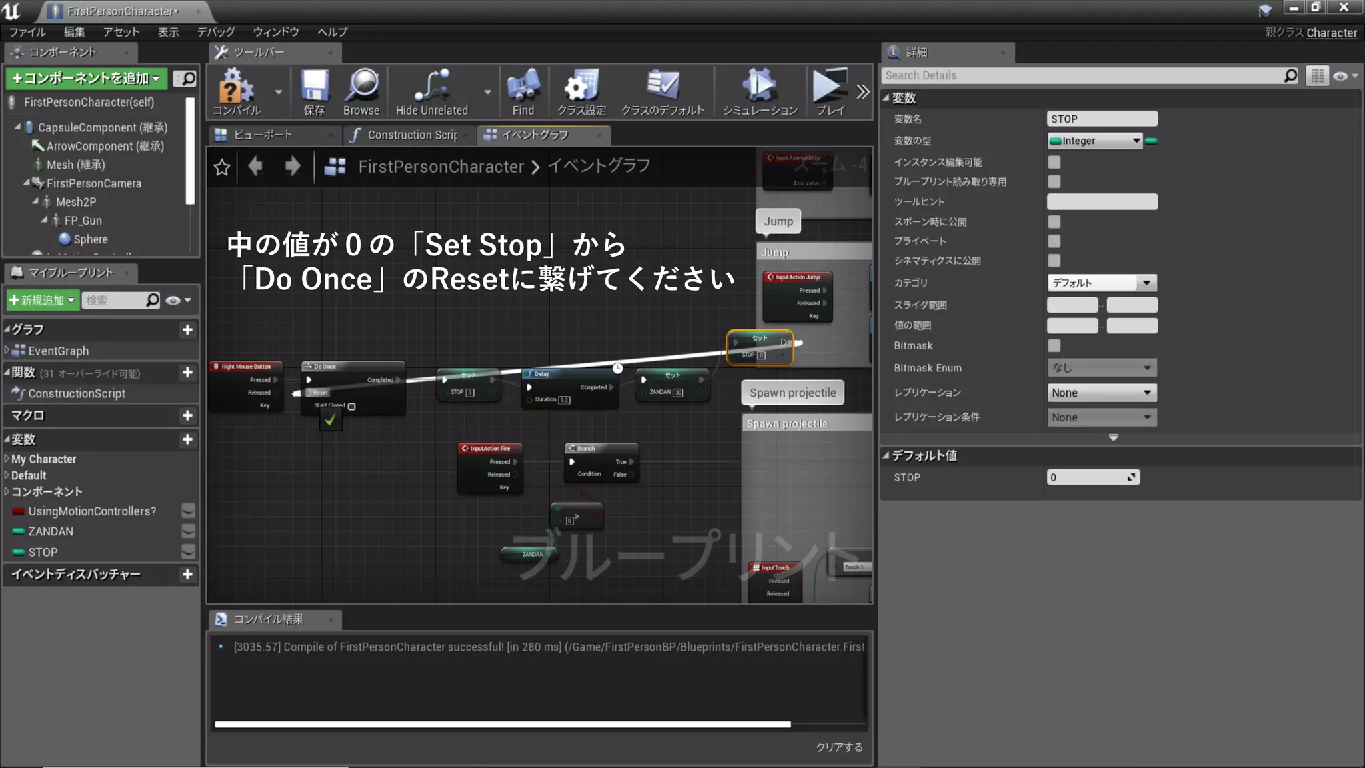Toggle visibility of UsingMotionControllers? variable

click(189, 511)
